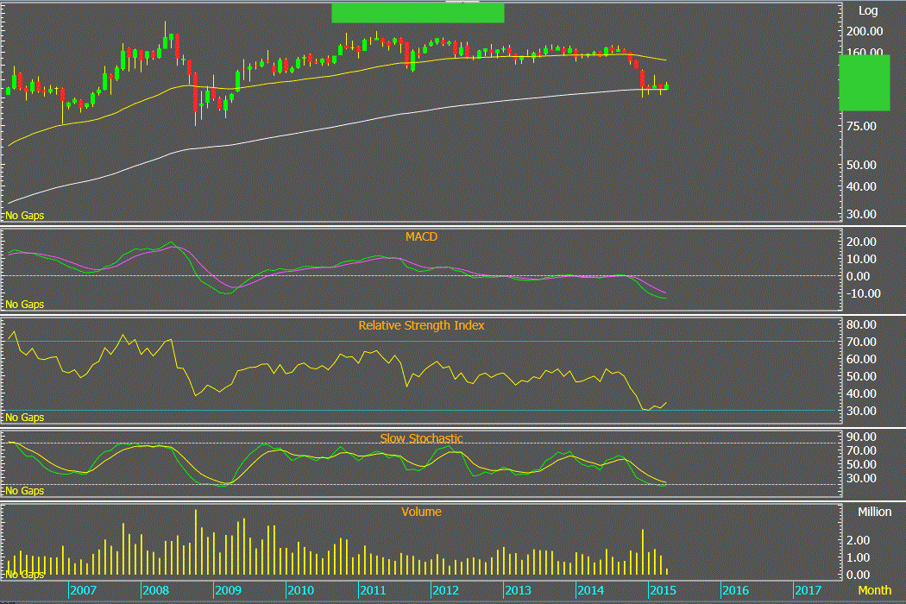Click the -10.00 MACD axis value
906x604 pixels.
[x=863, y=293]
